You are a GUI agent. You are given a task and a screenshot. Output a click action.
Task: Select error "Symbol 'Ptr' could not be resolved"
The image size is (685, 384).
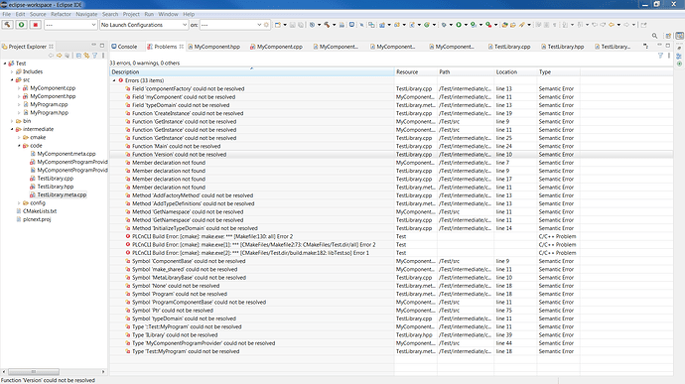pos(173,311)
